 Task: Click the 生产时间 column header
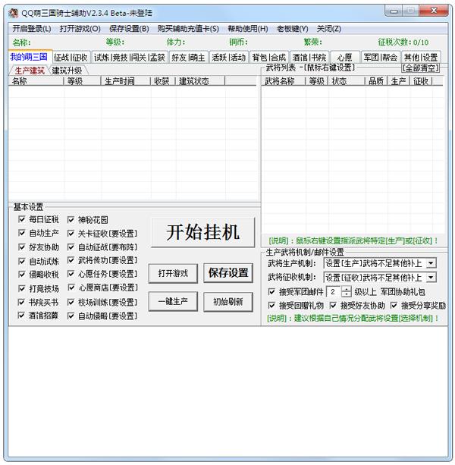(x=126, y=81)
